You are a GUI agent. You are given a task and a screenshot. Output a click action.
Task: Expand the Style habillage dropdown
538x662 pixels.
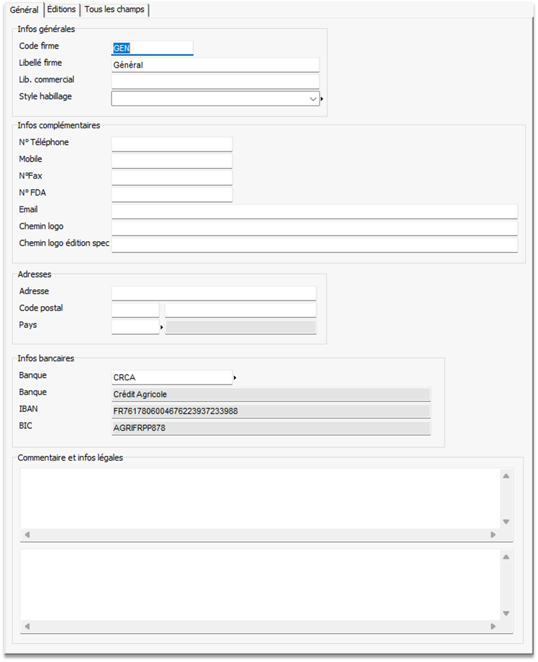[x=313, y=99]
